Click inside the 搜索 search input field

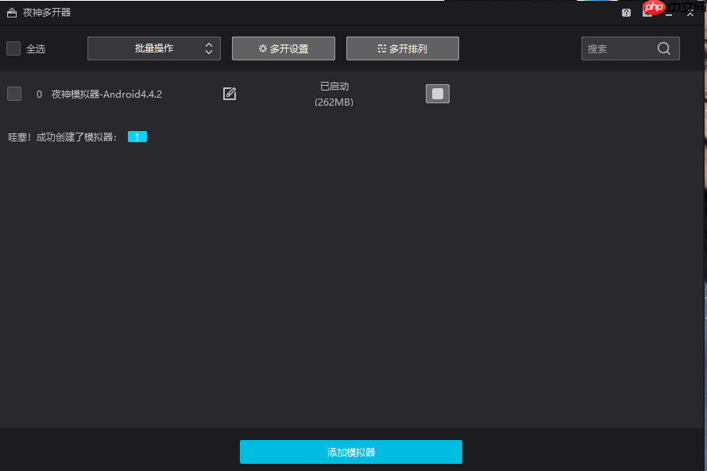(x=620, y=48)
